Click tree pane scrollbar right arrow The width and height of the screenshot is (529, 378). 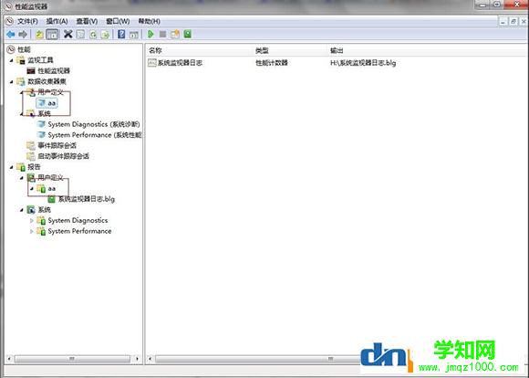pos(137,359)
